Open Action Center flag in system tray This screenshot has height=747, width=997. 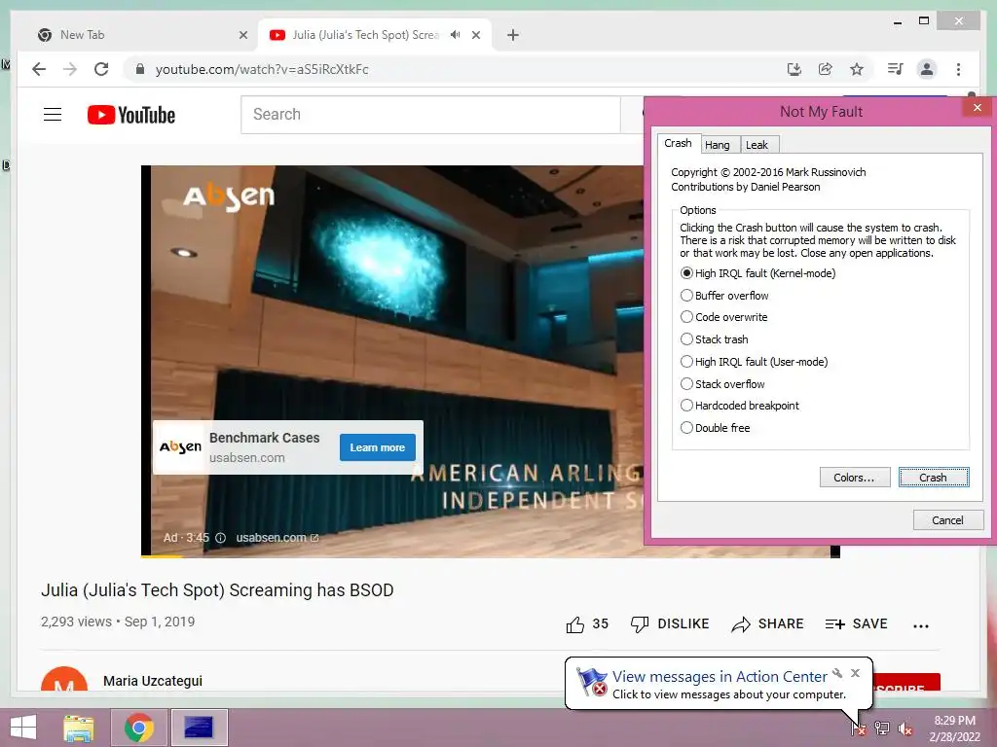click(859, 729)
